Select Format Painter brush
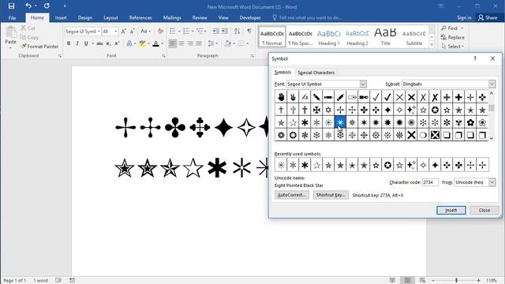Screen dimensions: 505x284 coord(39,47)
